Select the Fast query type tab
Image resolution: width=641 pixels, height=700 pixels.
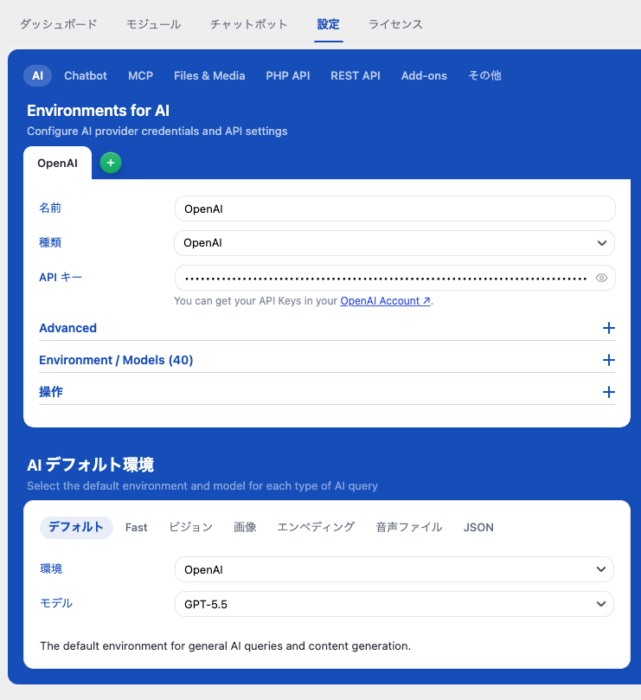136,528
